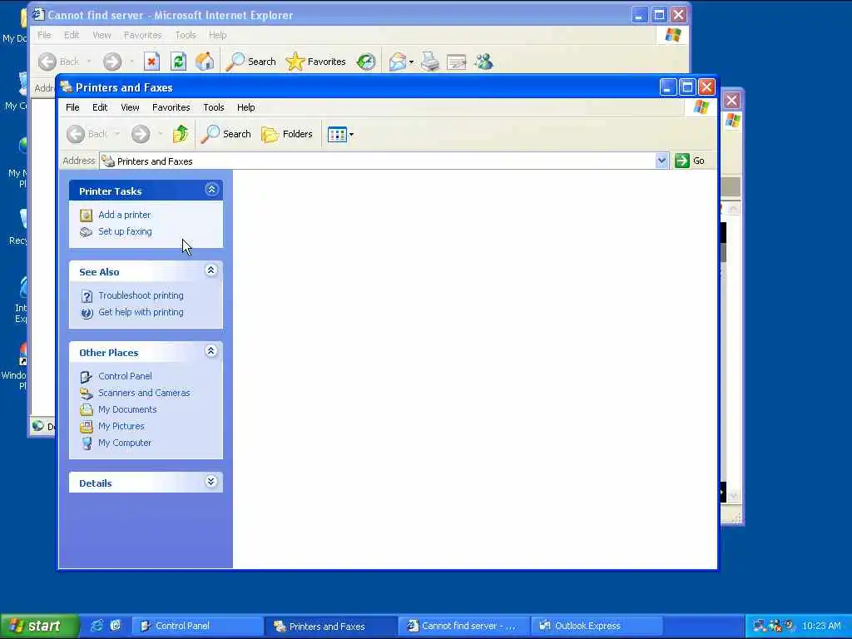852x639 pixels.
Task: Open Troubleshoot printing help link
Action: click(x=141, y=295)
